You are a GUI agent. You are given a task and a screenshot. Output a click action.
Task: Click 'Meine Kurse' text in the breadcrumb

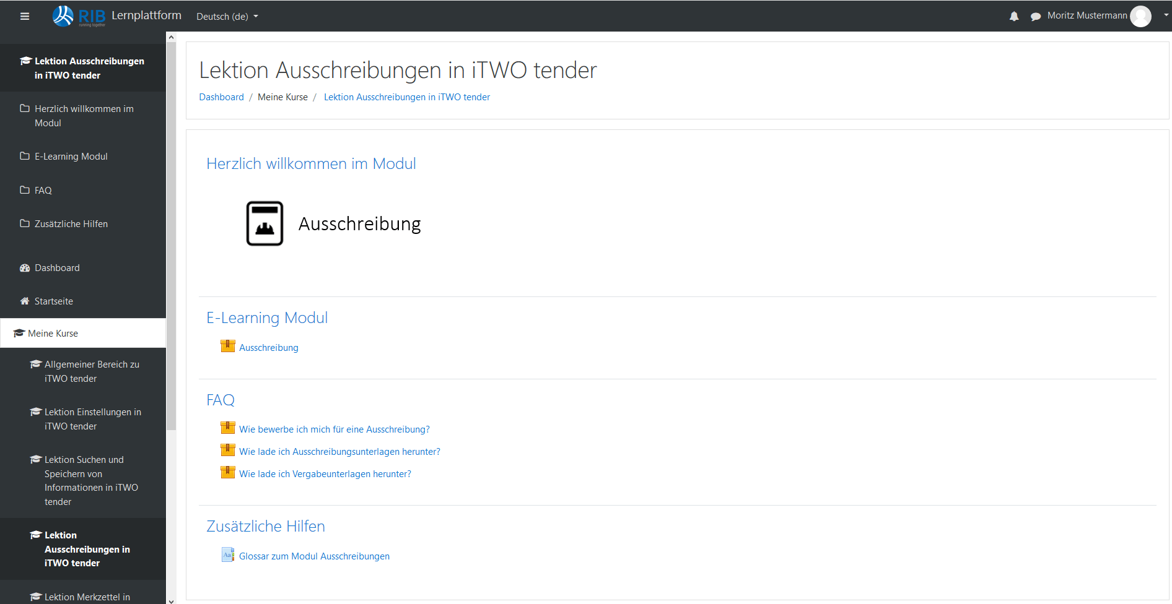coord(282,97)
